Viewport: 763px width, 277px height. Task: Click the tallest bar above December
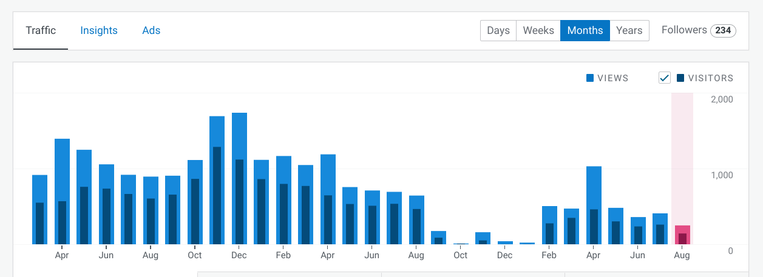pos(239,179)
